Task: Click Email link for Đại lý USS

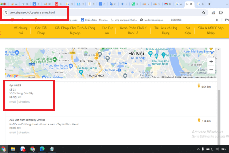Action: pyautogui.click(x=13, y=102)
